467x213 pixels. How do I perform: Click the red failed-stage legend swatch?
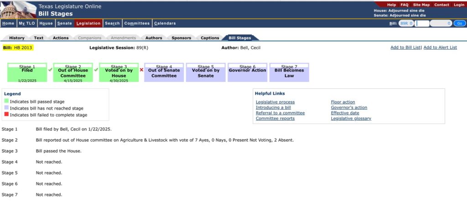(6, 115)
